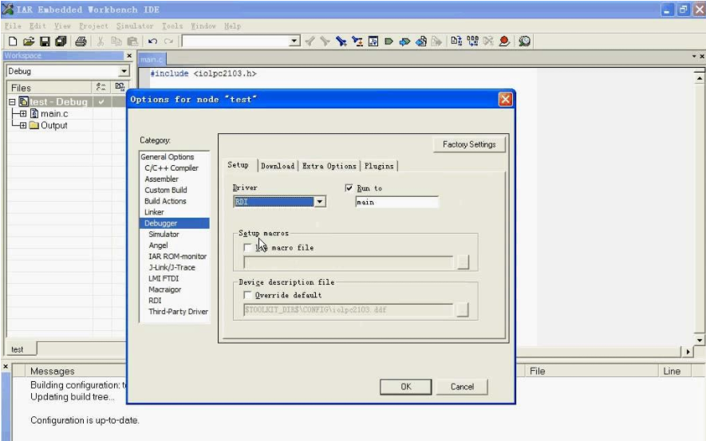Click the Save All toolbar icon
706x441 pixels.
pyautogui.click(x=61, y=41)
